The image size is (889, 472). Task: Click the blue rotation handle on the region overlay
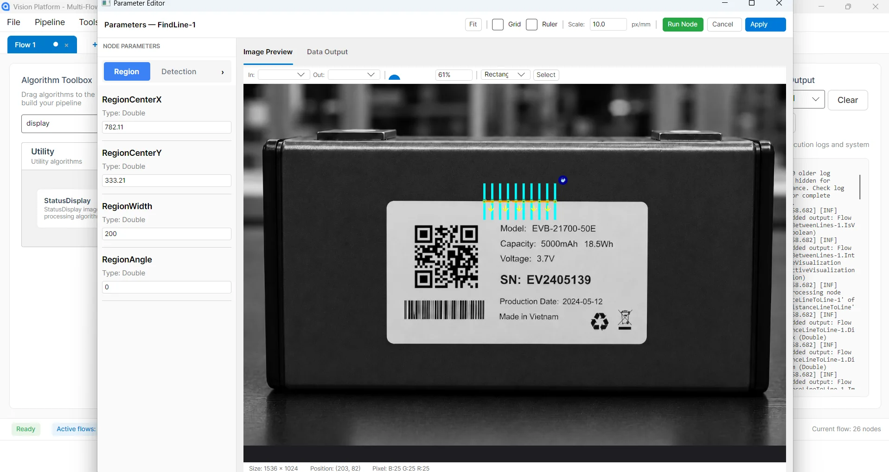click(x=563, y=180)
